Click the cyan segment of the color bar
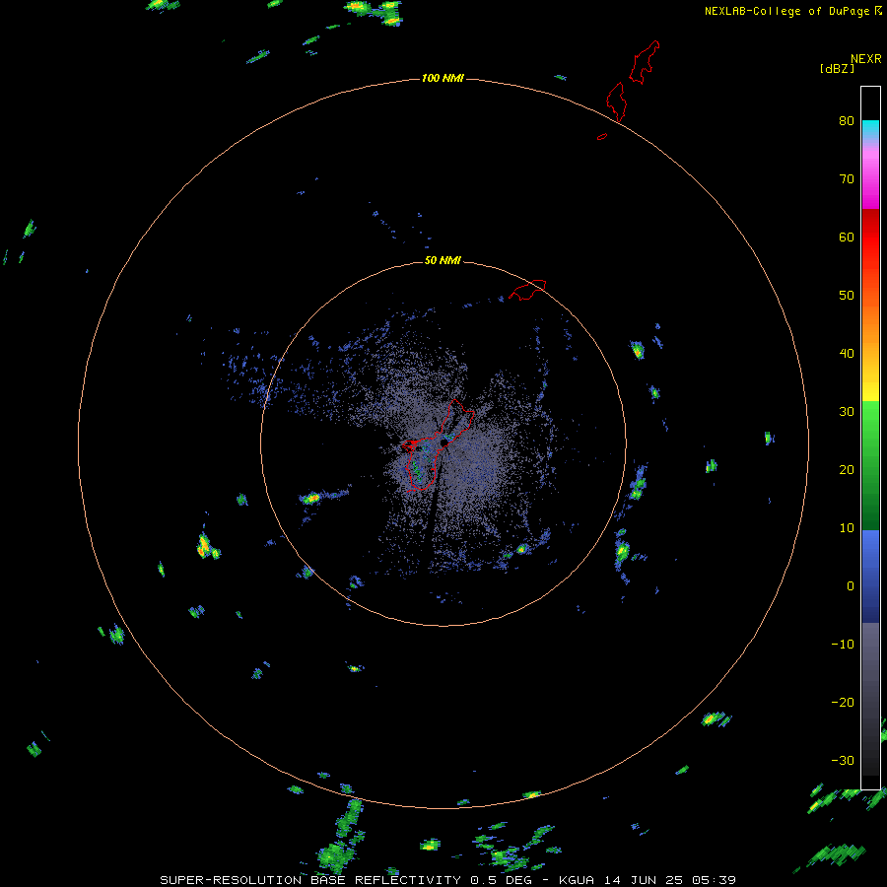The image size is (887, 887). point(870,129)
